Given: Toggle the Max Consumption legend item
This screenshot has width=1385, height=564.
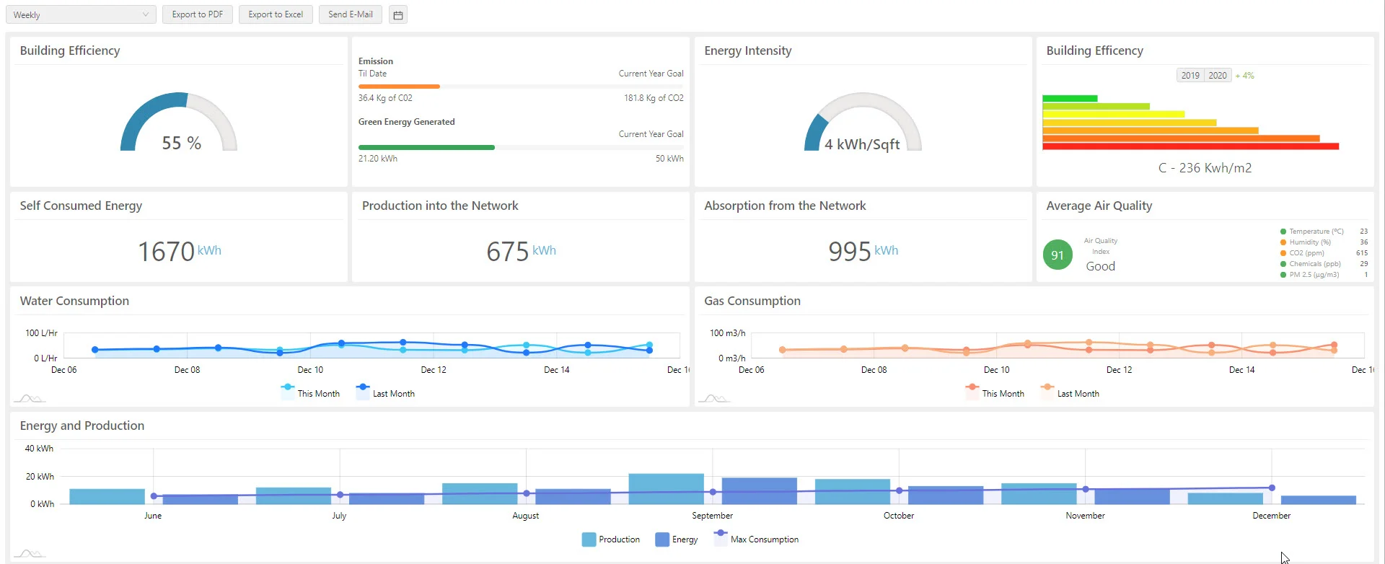Looking at the screenshot, I should pyautogui.click(x=757, y=539).
